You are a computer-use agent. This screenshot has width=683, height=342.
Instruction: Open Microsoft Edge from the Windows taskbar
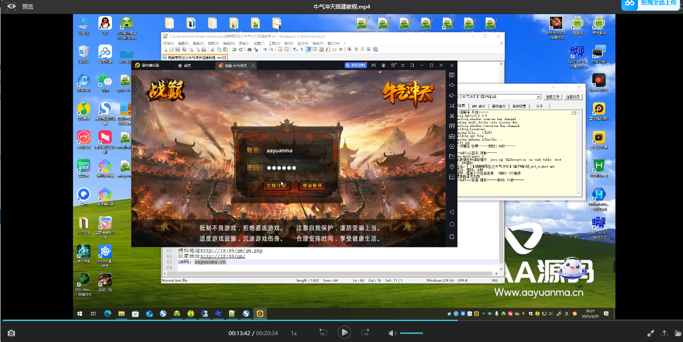click(x=108, y=313)
